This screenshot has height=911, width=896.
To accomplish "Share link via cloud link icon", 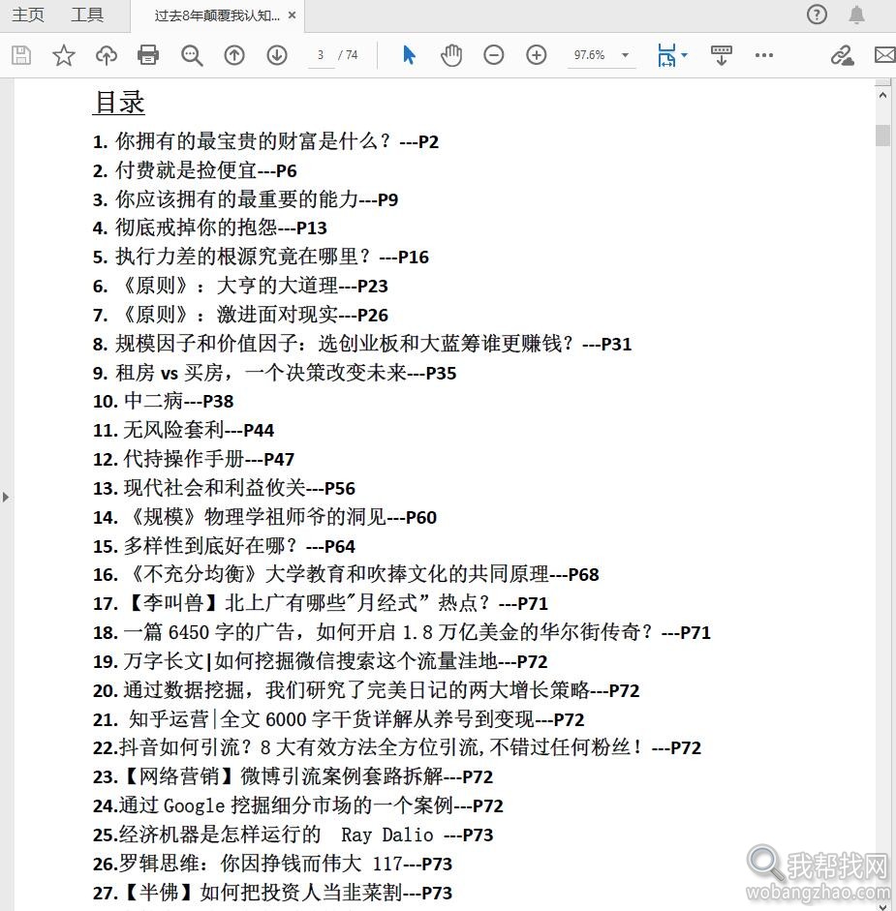I will pos(842,55).
